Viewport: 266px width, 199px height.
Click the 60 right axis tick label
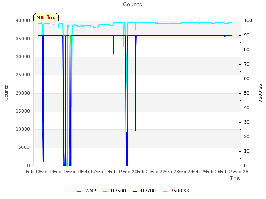(246, 78)
